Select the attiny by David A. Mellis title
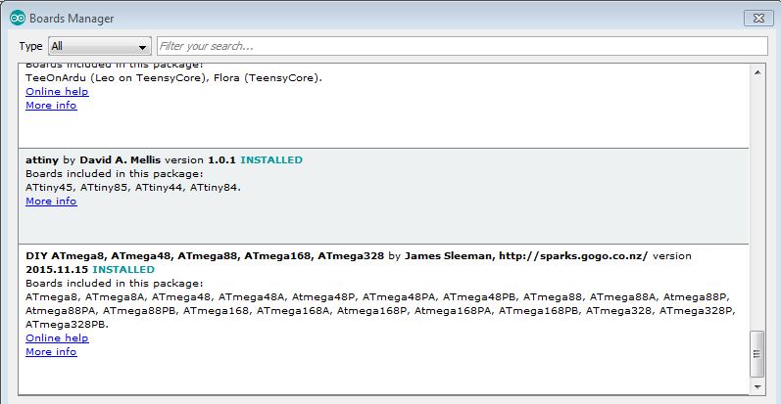This screenshot has height=404, width=781. click(93, 160)
